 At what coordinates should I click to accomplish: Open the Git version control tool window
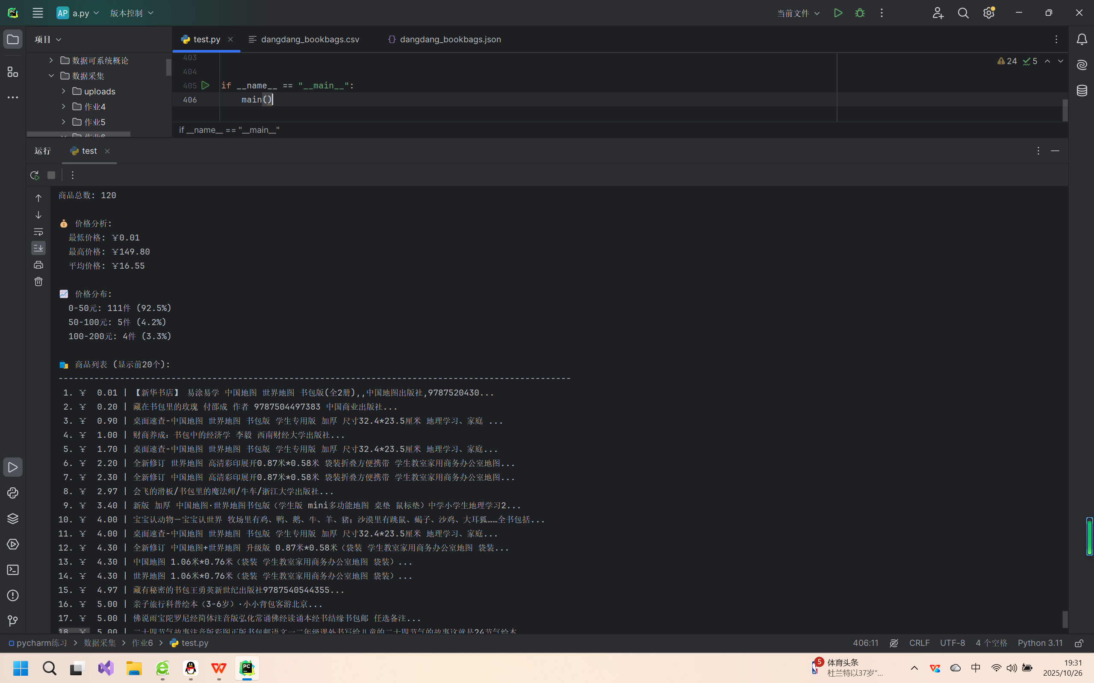tap(13, 621)
